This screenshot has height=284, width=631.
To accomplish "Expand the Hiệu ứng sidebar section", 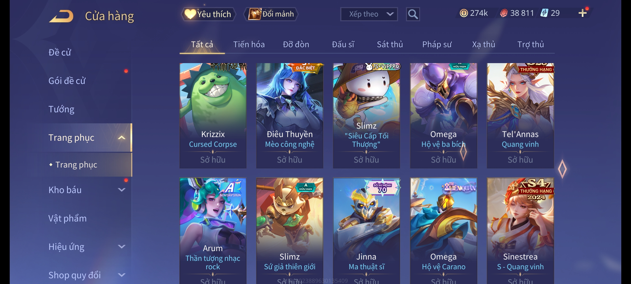I will 121,246.
